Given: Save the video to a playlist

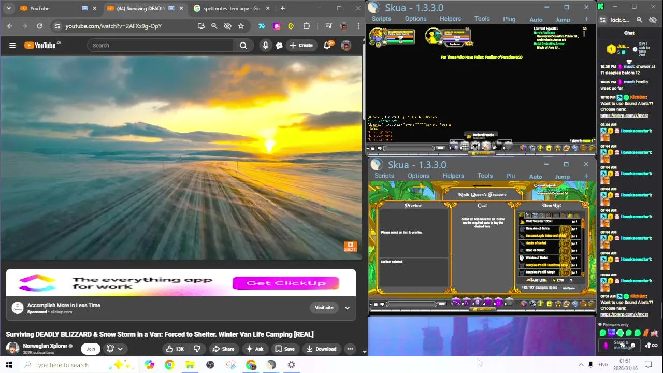Looking at the screenshot, I should [285, 349].
